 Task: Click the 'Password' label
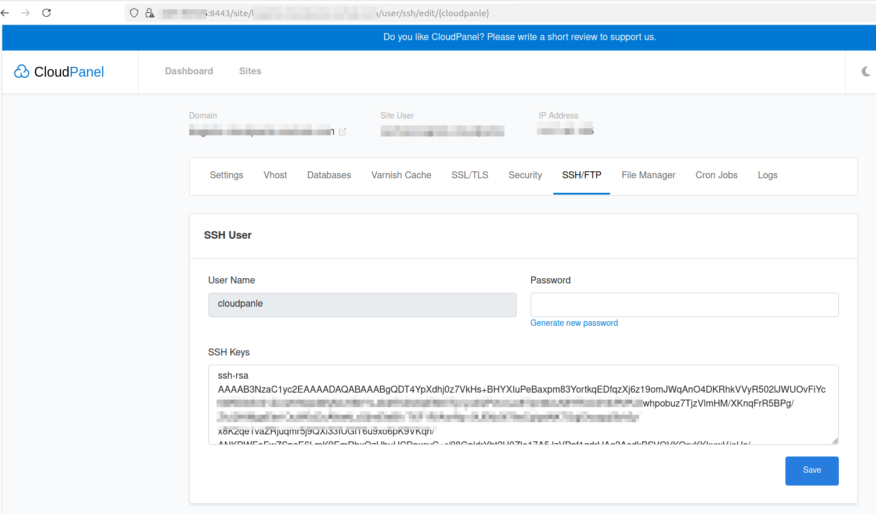[x=550, y=280]
